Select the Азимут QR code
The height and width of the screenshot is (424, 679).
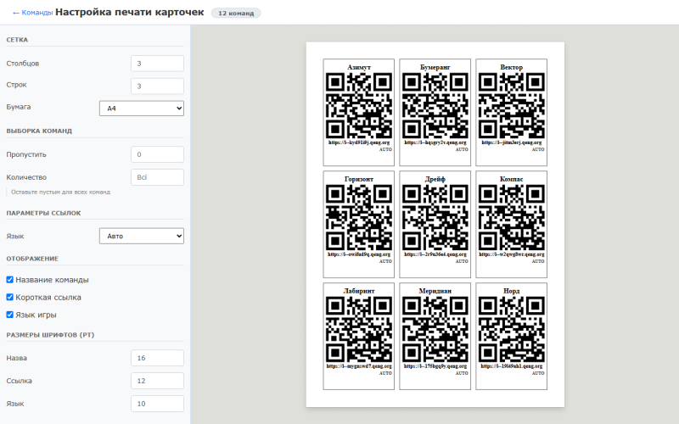click(359, 105)
